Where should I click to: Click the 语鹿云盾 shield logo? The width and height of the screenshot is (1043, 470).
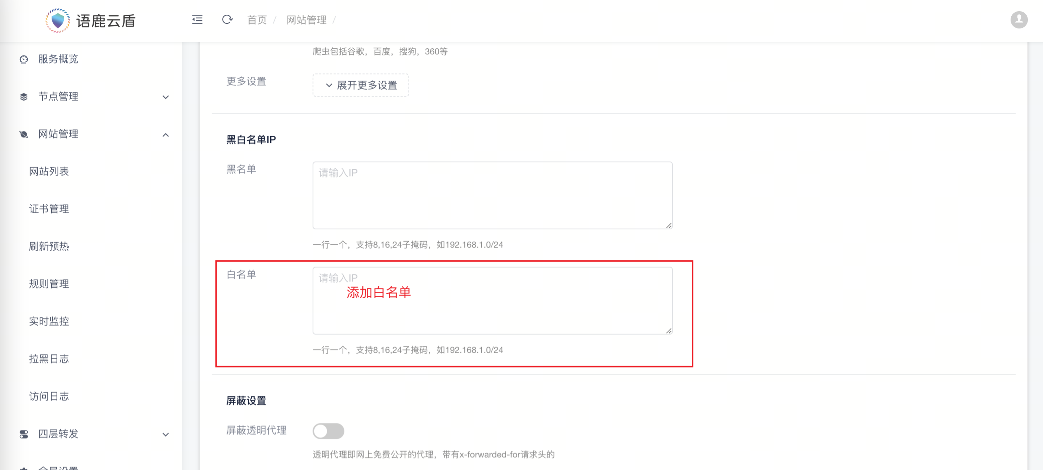[58, 20]
